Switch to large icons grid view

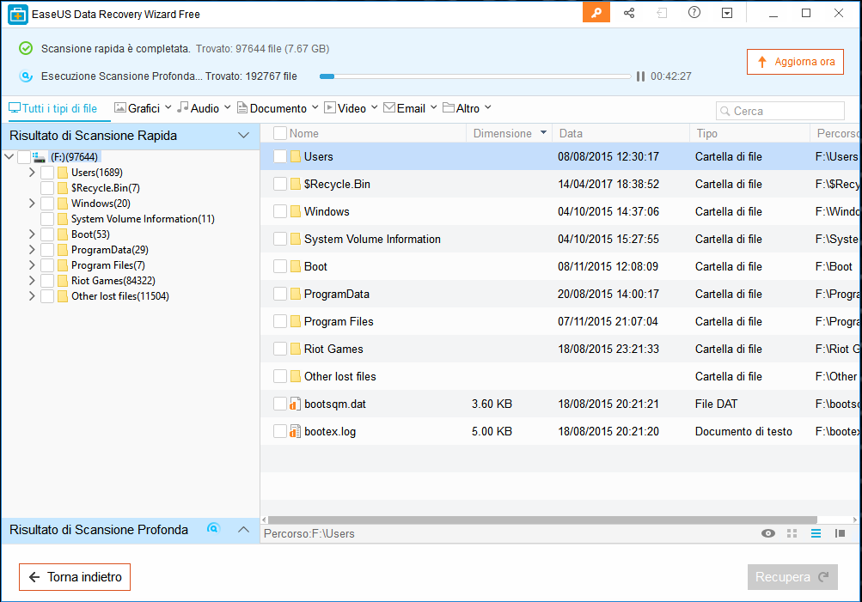pos(792,533)
